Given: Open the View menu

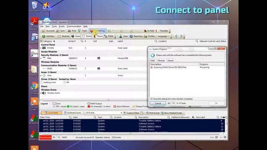Looking at the screenshot, I should (48, 26).
